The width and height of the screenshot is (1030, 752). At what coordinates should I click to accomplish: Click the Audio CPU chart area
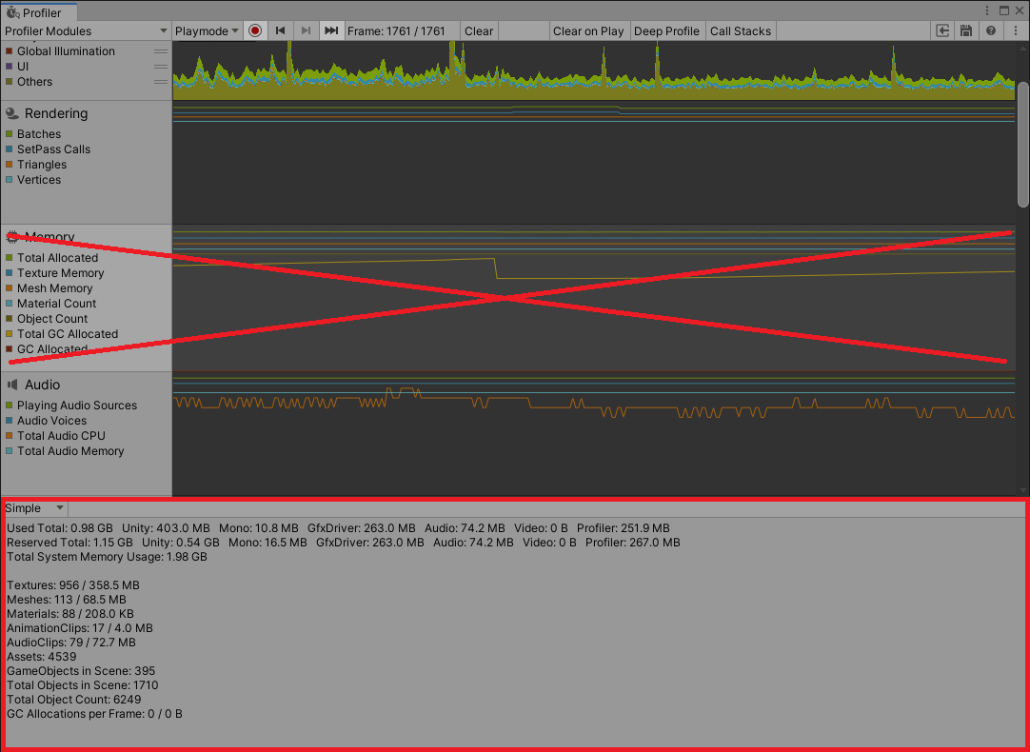[594, 433]
